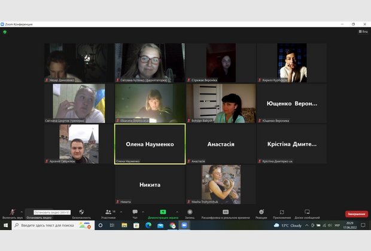Open the Вид view layout menu

(363, 32)
